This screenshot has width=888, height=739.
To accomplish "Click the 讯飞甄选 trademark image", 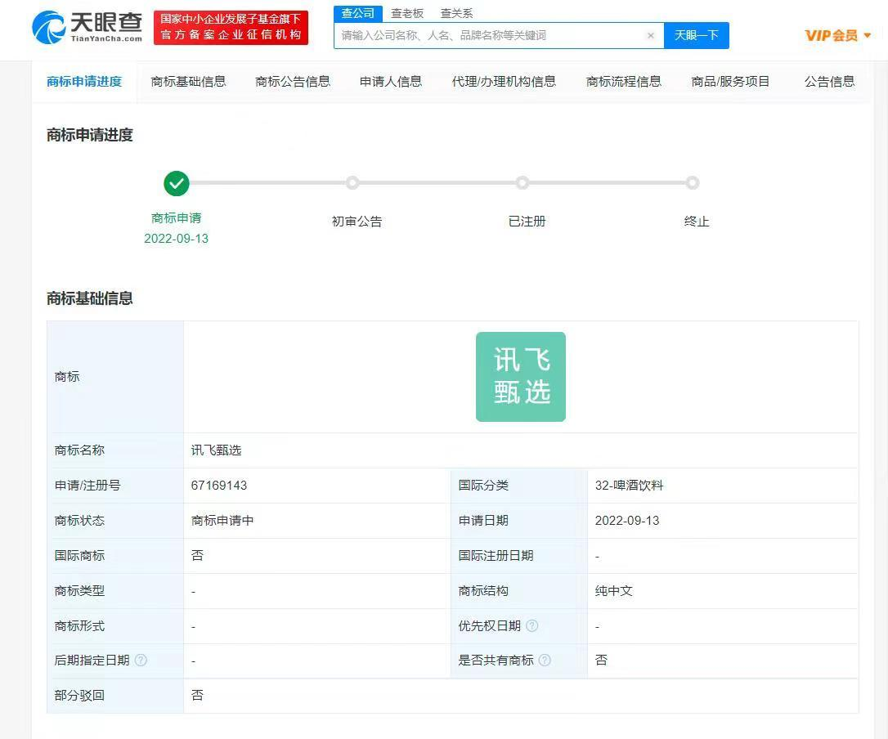I will click(521, 377).
